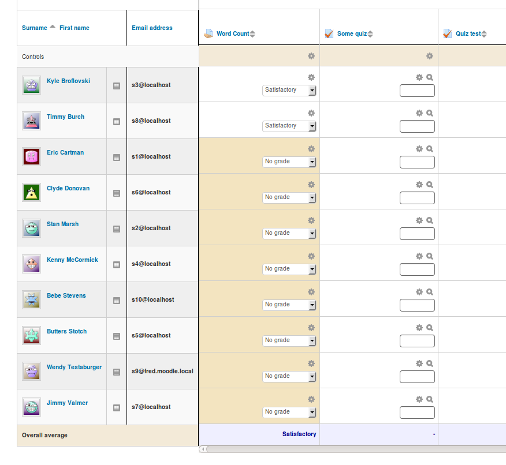Click Quiz test sort arrows
Screen dimensions: 506x465
(484, 34)
